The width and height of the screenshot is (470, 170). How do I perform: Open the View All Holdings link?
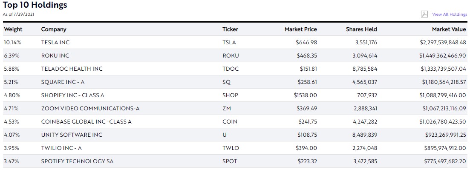pos(449,14)
